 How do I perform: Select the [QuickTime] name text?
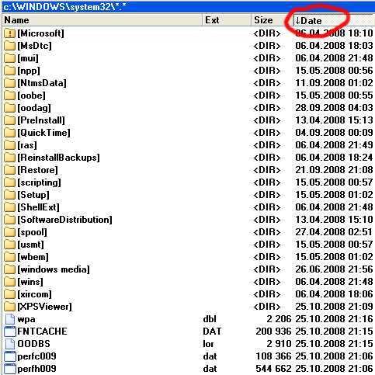pos(43,133)
